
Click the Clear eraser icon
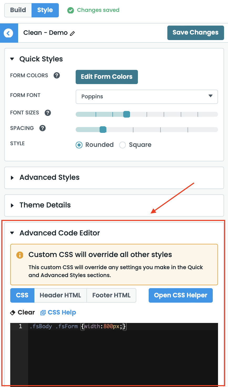[x=13, y=313]
